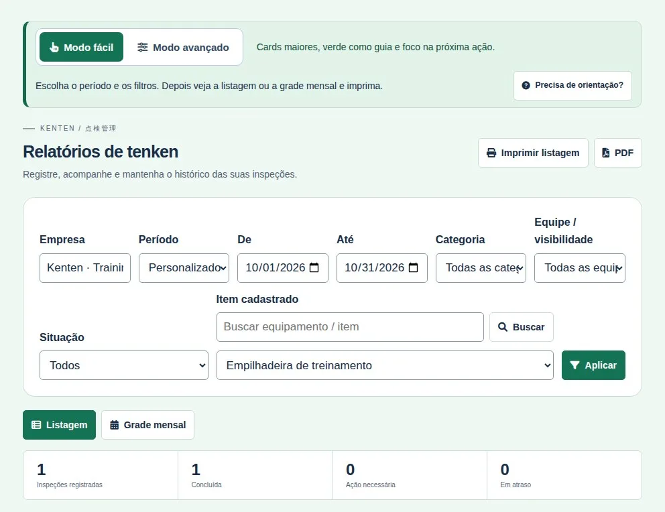Viewport: 665px width, 512px height.
Task: Export the report with the PDF button
Action: coord(618,153)
